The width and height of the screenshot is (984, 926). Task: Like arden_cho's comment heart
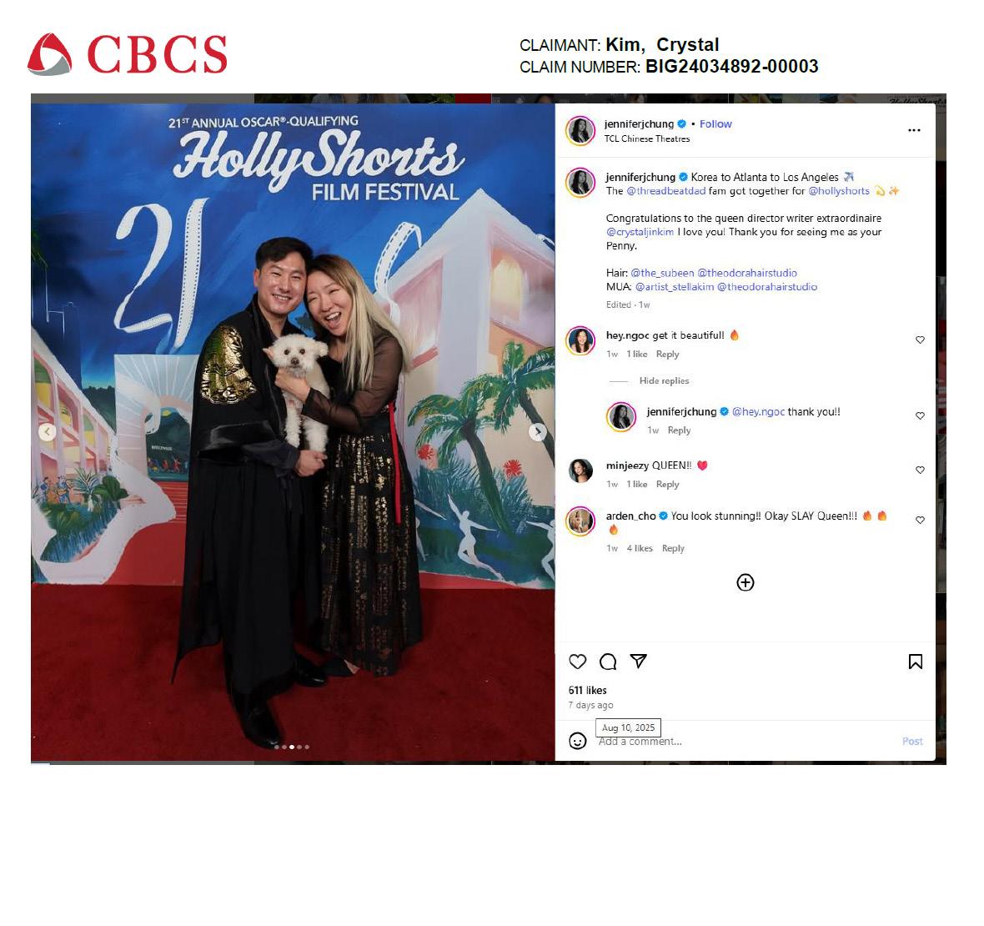(920, 520)
